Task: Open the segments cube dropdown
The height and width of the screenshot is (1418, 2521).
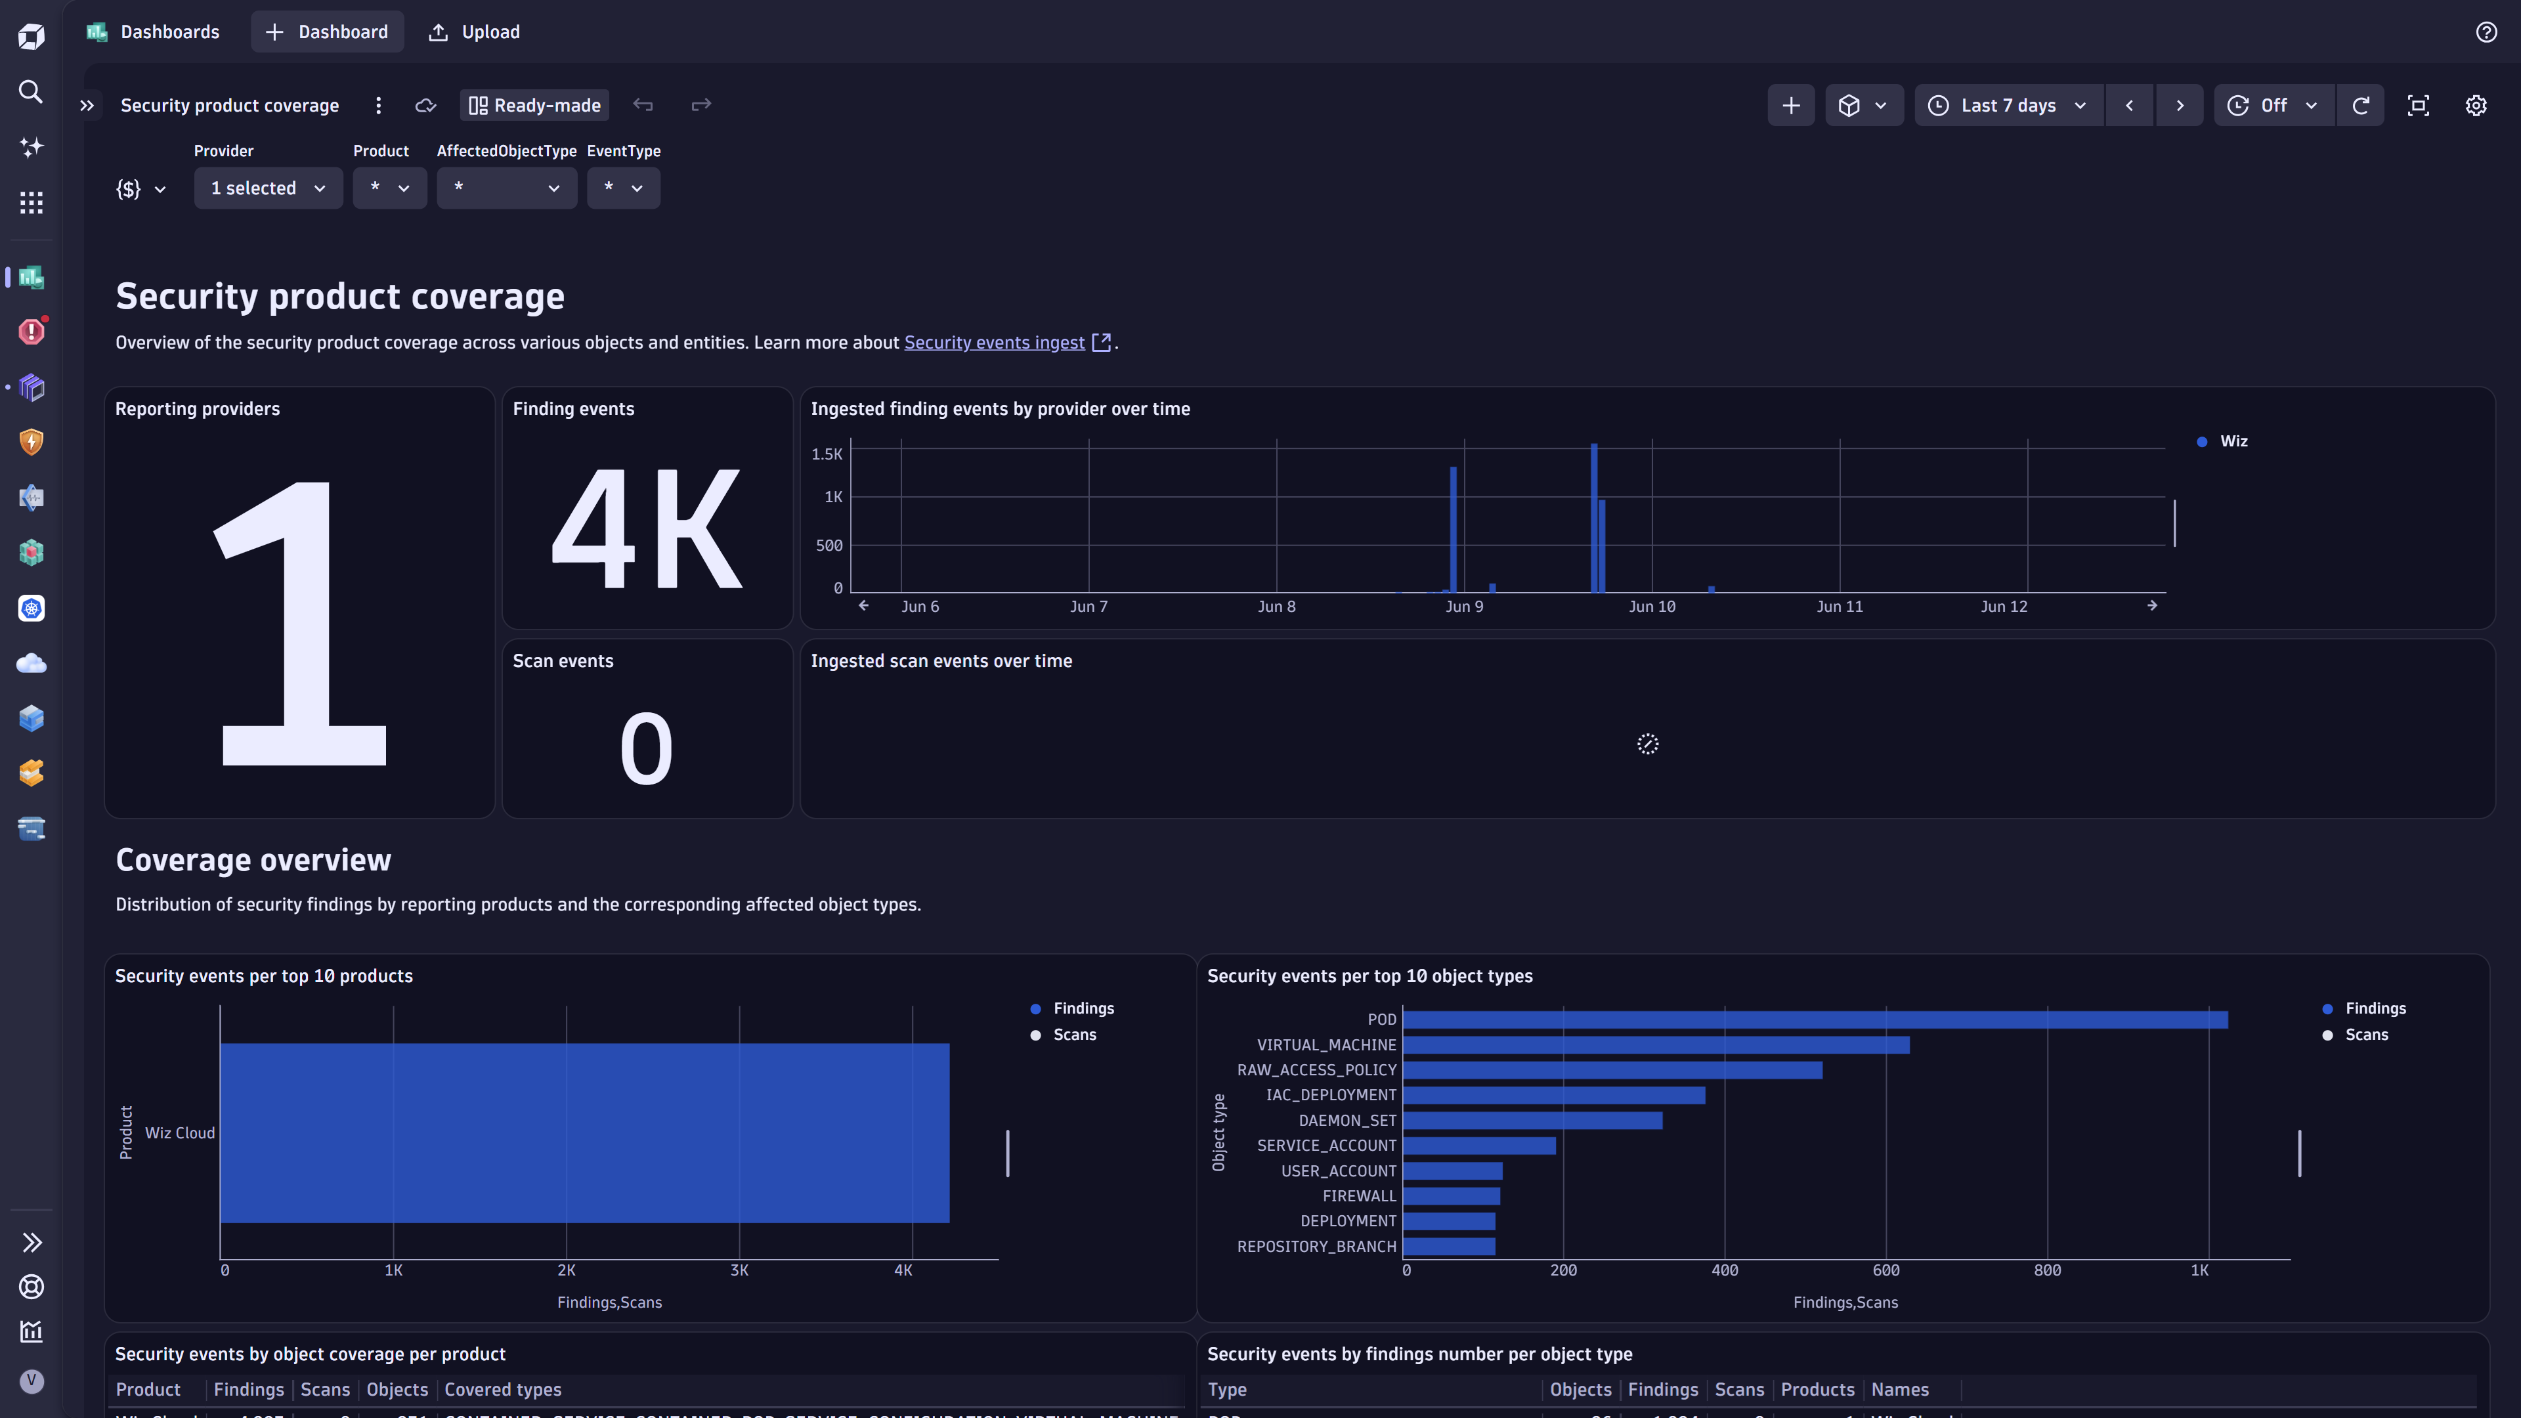Action: 1863,106
